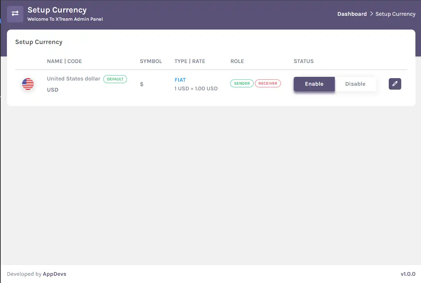Image resolution: width=421 pixels, height=283 pixels.
Task: Click the United States flag icon
Action: pyautogui.click(x=28, y=84)
